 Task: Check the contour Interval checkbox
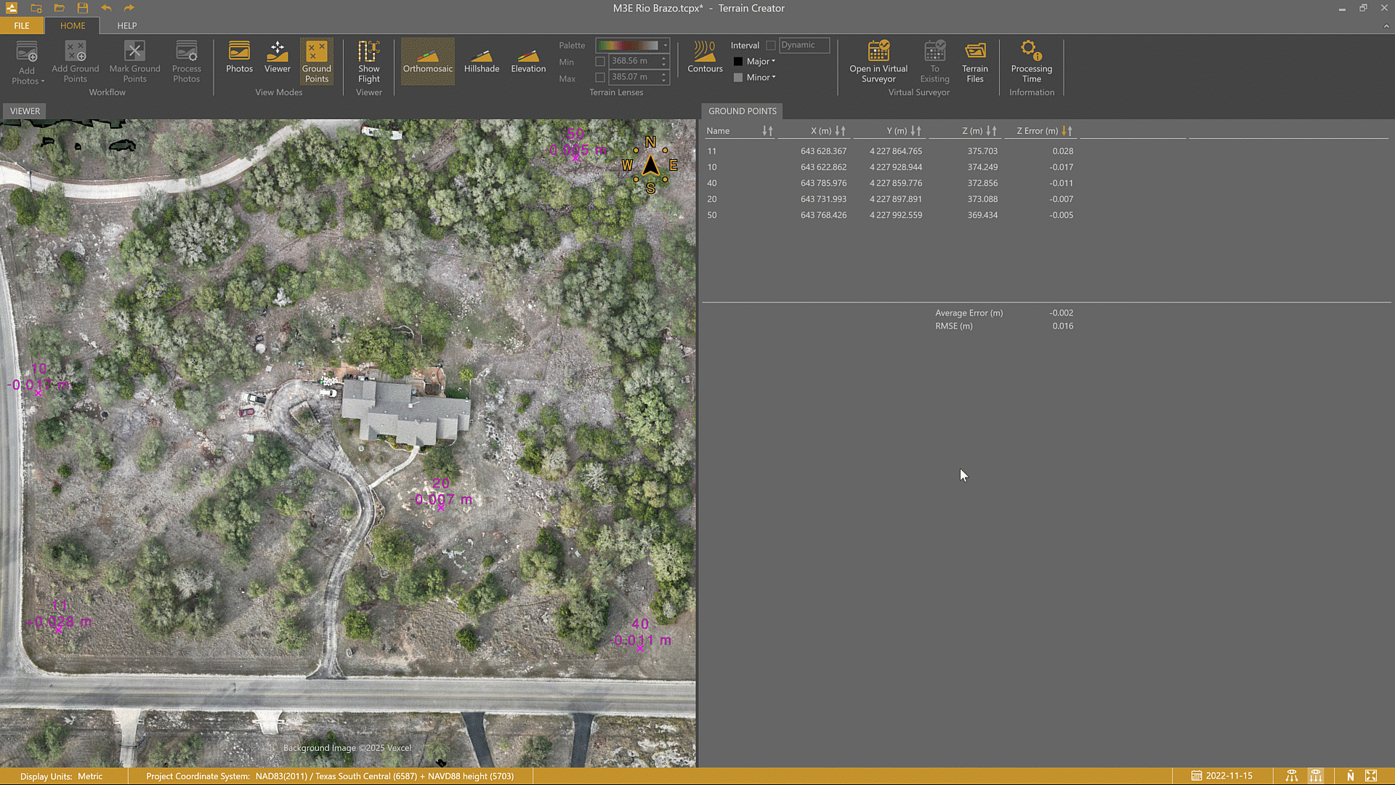pos(771,46)
